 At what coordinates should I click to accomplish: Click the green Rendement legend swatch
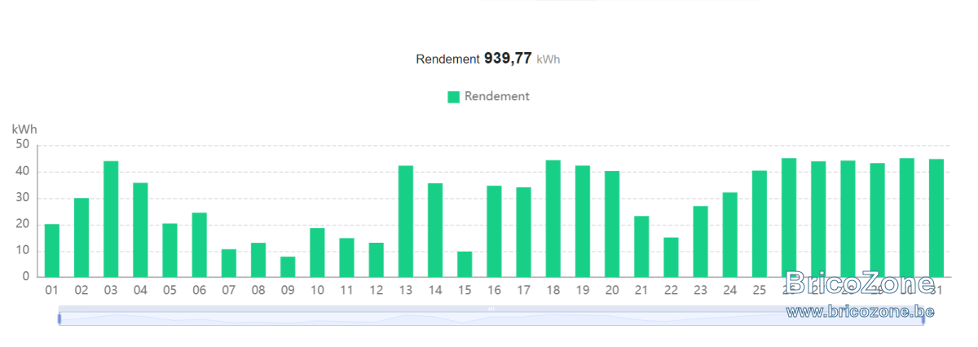point(454,97)
